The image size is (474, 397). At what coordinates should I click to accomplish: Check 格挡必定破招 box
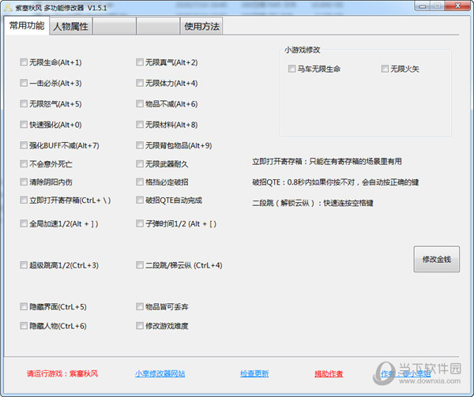pyautogui.click(x=140, y=182)
